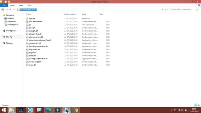
Task: Open the volume speaker tray icon
Action: coord(186,110)
